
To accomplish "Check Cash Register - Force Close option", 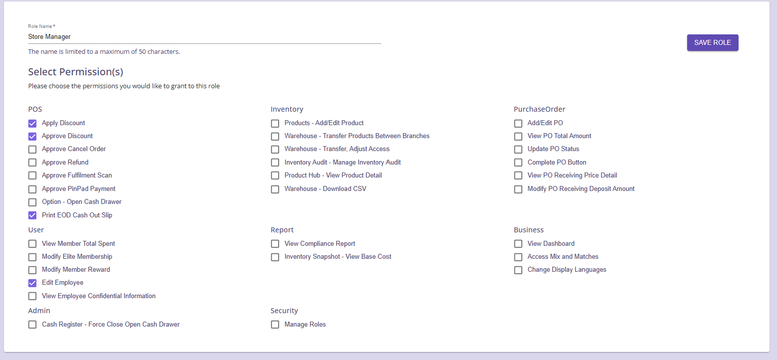I will point(32,325).
